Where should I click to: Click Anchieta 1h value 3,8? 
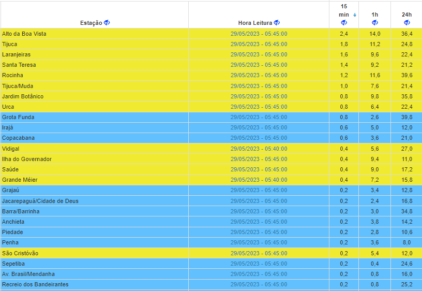375,222
